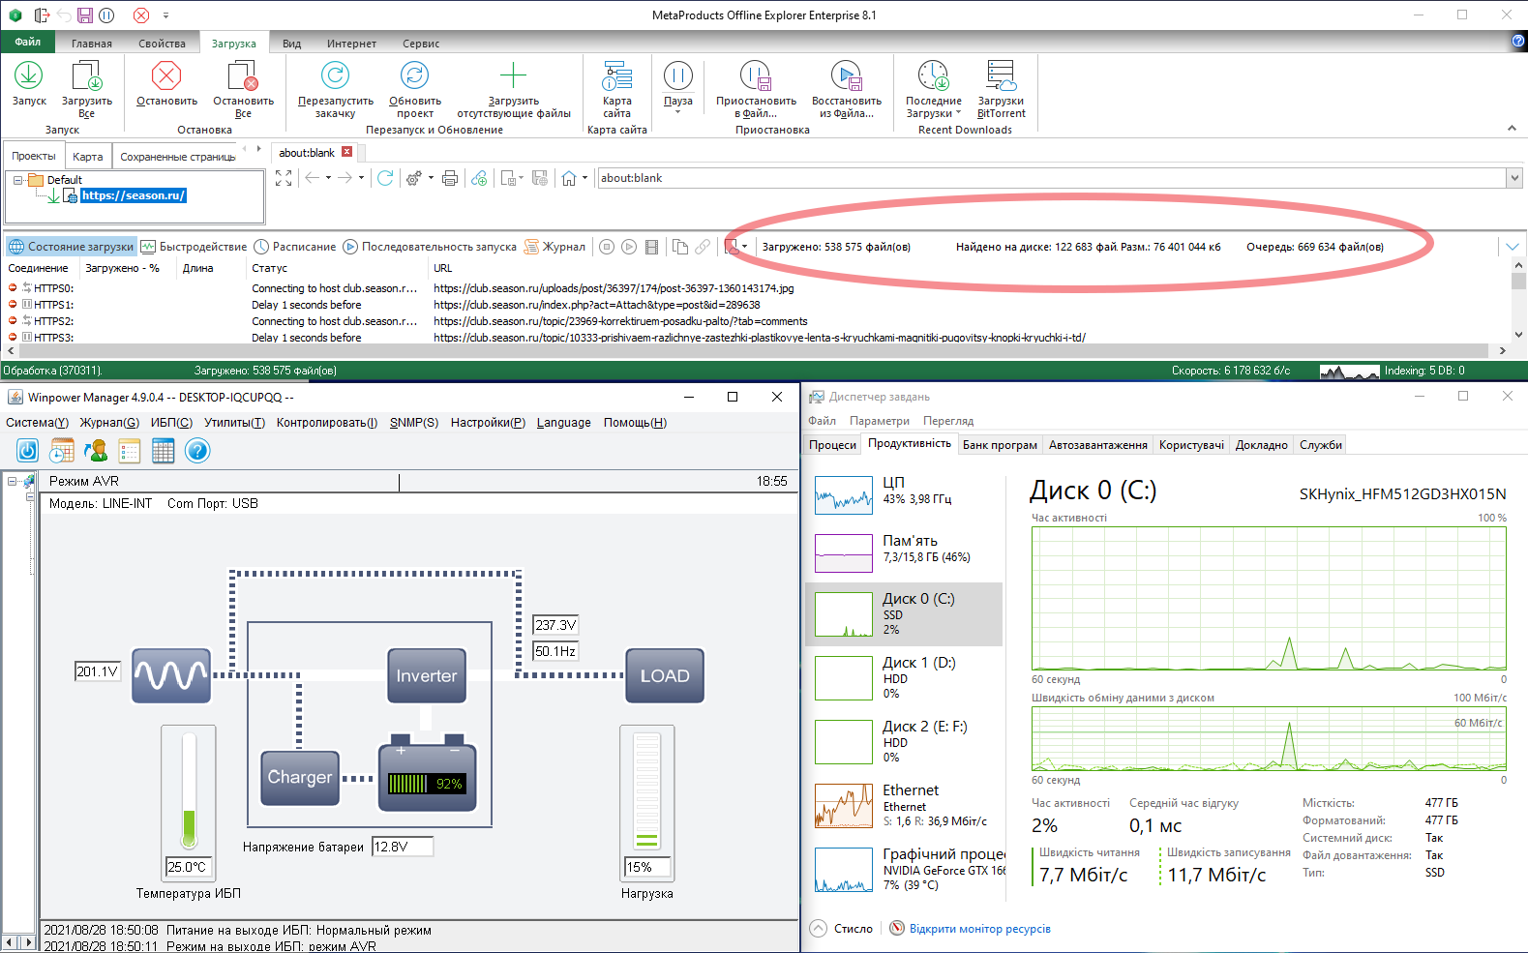Open Відкрити монітор ресурсів link

click(979, 929)
